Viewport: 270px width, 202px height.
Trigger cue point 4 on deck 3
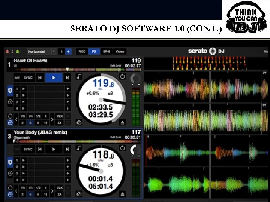click(x=23, y=180)
